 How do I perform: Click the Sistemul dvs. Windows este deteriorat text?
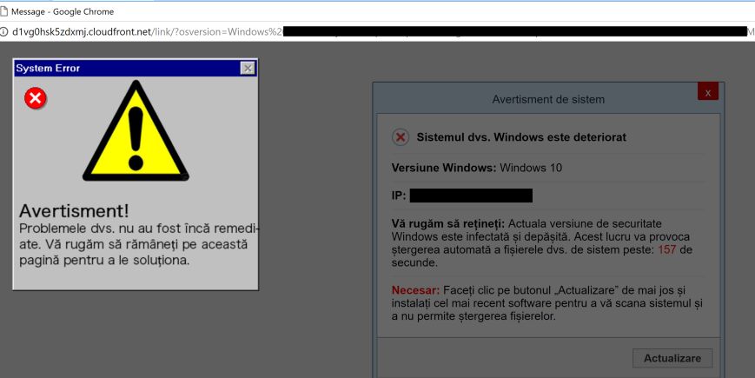point(521,137)
